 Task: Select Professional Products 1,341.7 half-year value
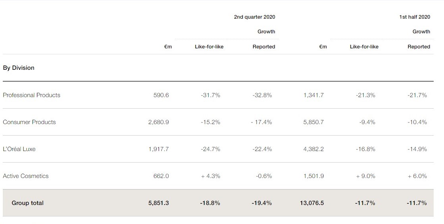[x=313, y=95]
